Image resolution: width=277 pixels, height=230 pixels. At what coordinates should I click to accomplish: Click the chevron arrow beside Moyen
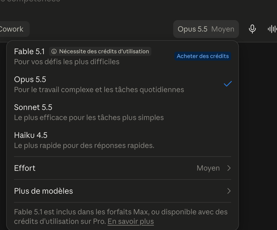click(229, 168)
